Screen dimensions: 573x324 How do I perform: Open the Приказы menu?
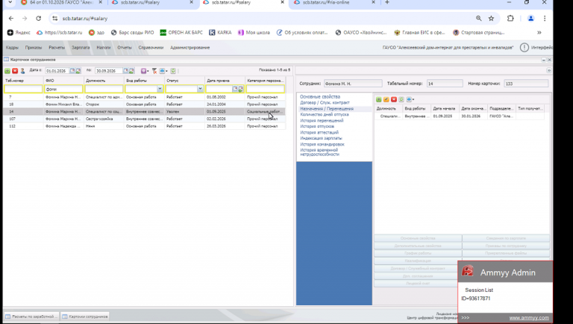coord(34,48)
